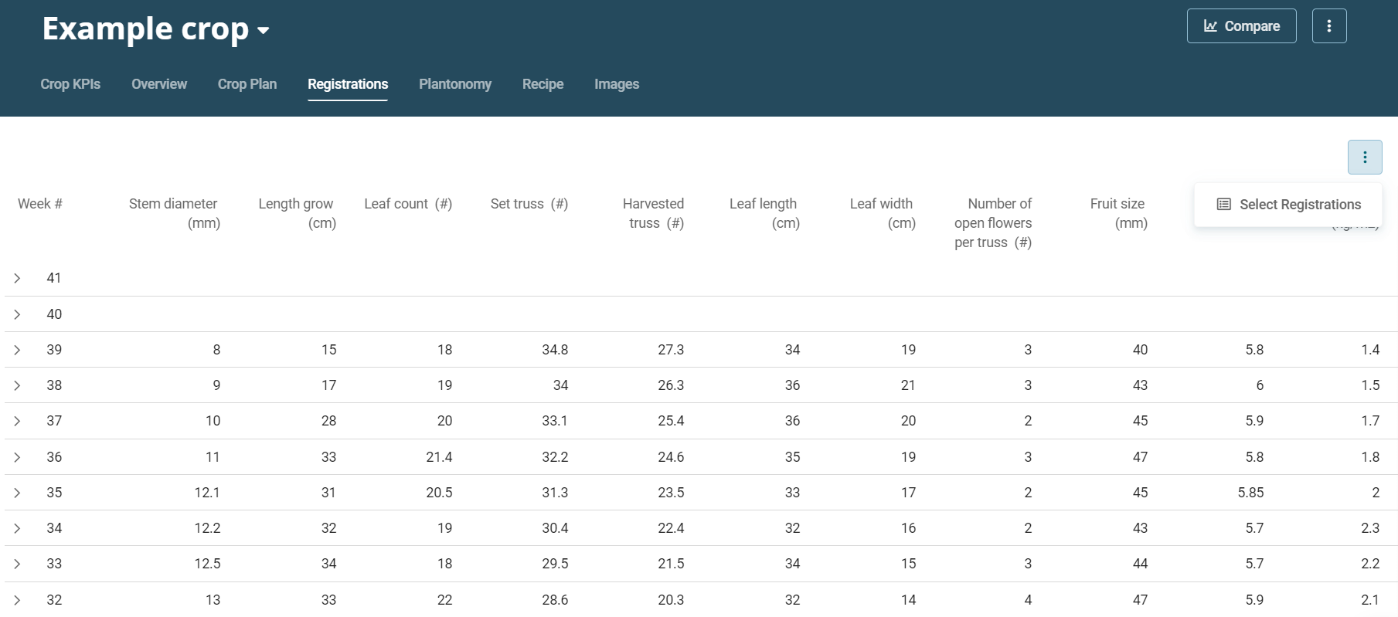Click value 1.4 in week 39 row
This screenshot has width=1398, height=617.
(x=1370, y=350)
